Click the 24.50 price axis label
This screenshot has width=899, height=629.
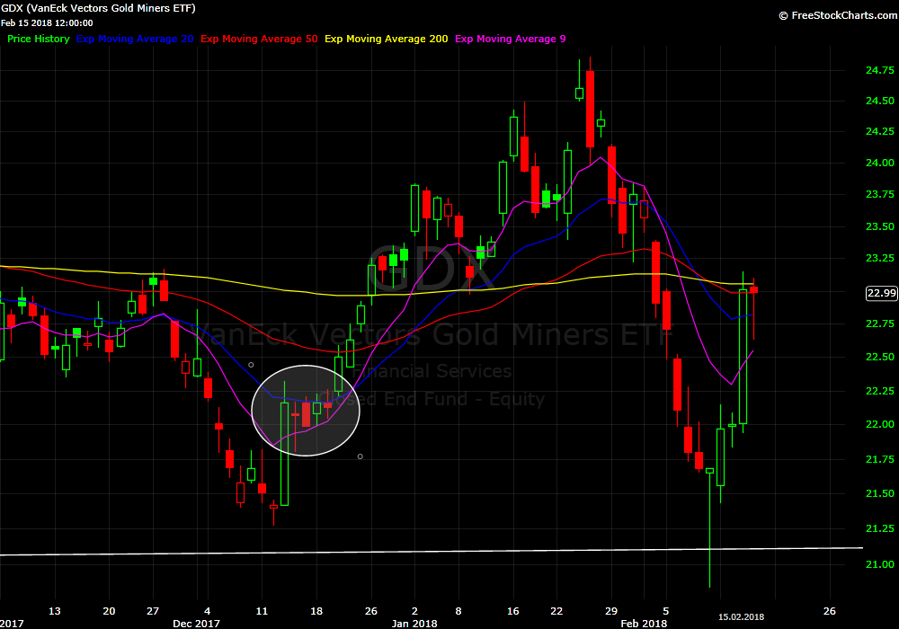[879, 101]
